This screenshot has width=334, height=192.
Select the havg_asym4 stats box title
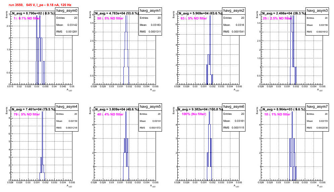(x=67, y=106)
